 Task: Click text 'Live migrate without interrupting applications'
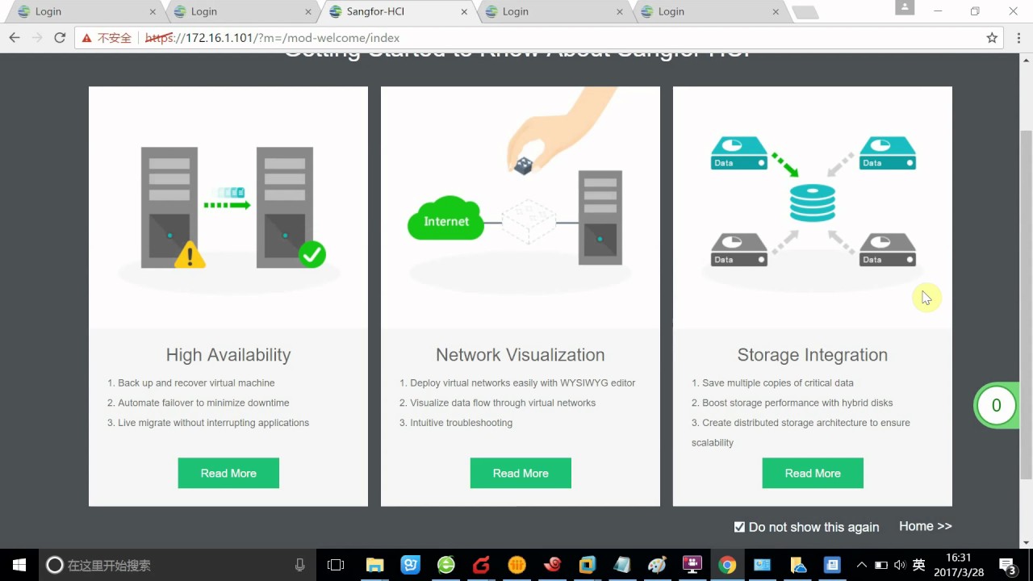(214, 423)
